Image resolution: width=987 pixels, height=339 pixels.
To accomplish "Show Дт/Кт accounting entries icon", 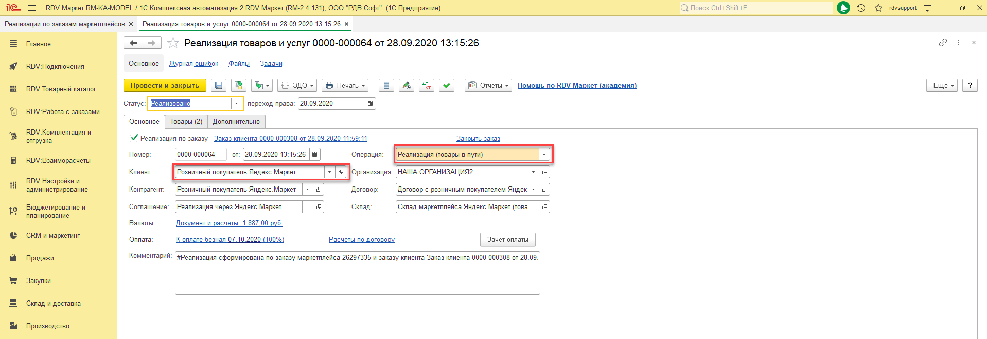I will 427,85.
